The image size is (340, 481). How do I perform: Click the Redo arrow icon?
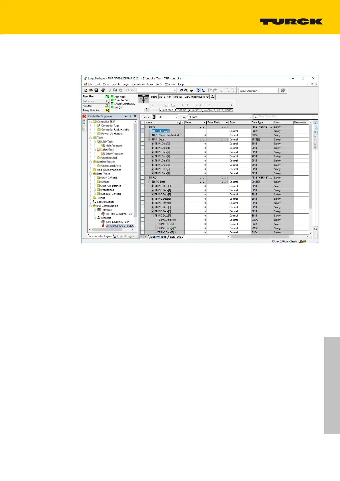[132, 90]
